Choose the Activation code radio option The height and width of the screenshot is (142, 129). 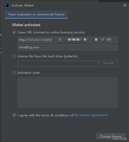[x=14, y=73]
